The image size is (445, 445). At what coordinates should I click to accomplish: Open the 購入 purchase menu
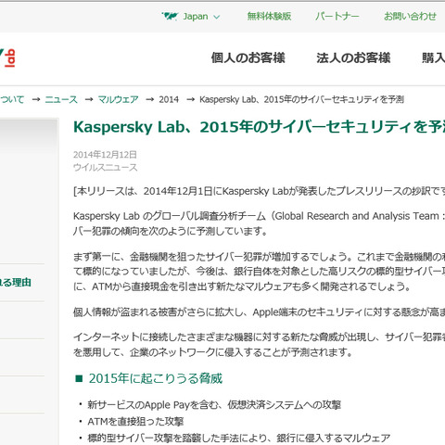433,57
